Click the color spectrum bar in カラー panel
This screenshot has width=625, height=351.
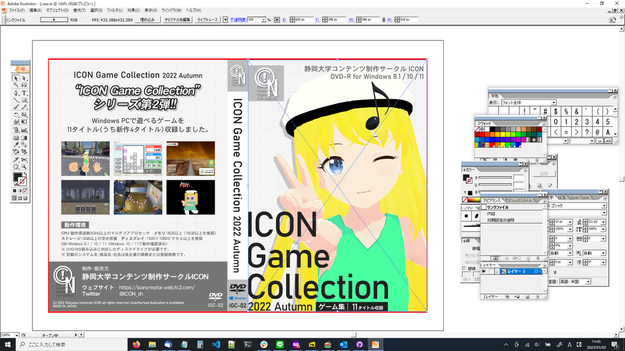point(473,200)
